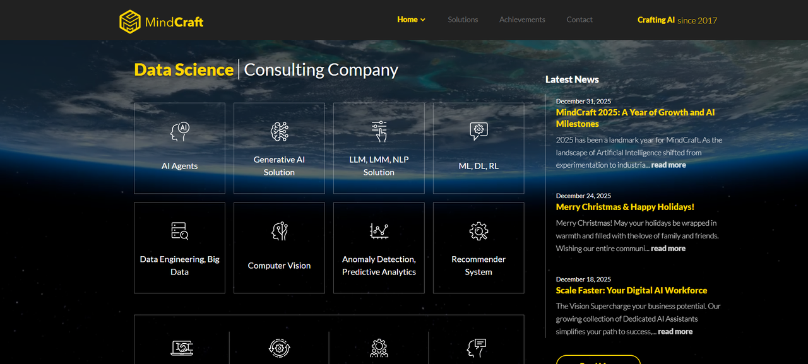
Task: Open the Recommender System gear icon
Action: point(479,231)
